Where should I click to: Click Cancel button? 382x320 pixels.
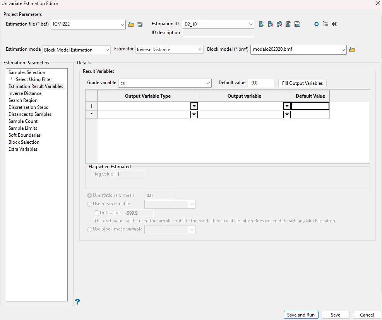(x=367, y=315)
